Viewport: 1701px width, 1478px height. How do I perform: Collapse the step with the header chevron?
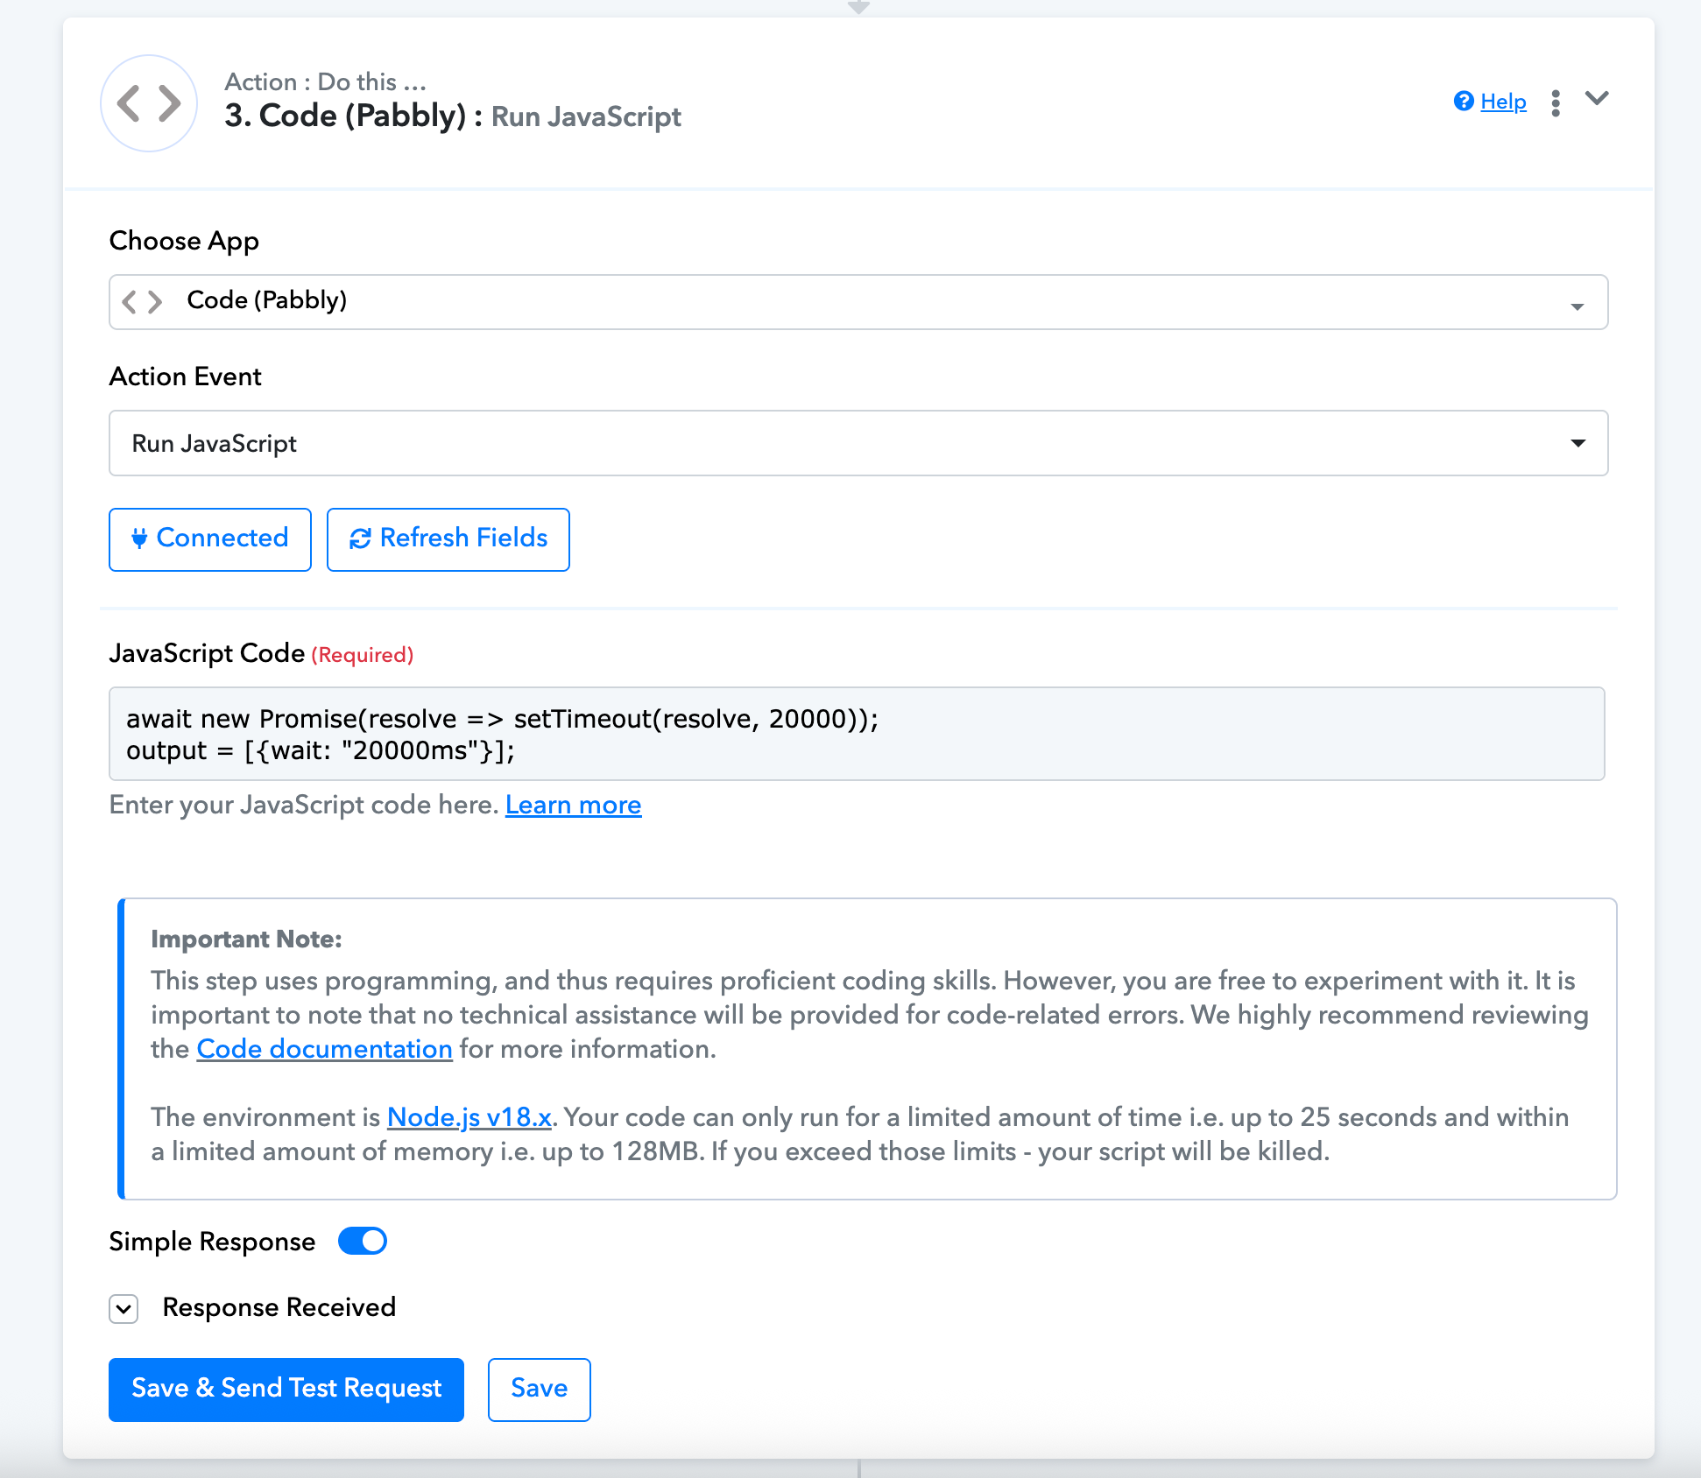[x=1598, y=98]
